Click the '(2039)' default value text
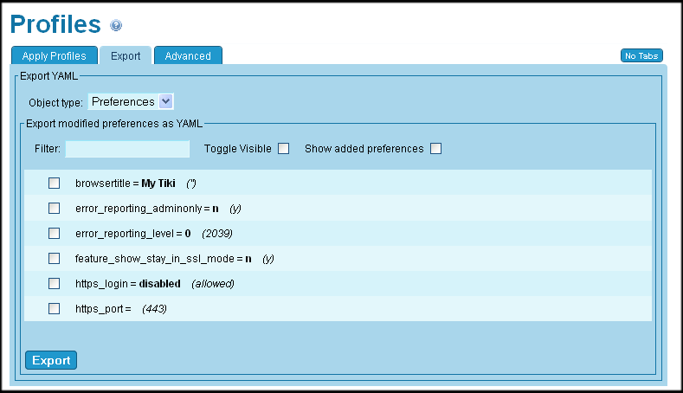This screenshot has height=393, width=683. tap(217, 234)
